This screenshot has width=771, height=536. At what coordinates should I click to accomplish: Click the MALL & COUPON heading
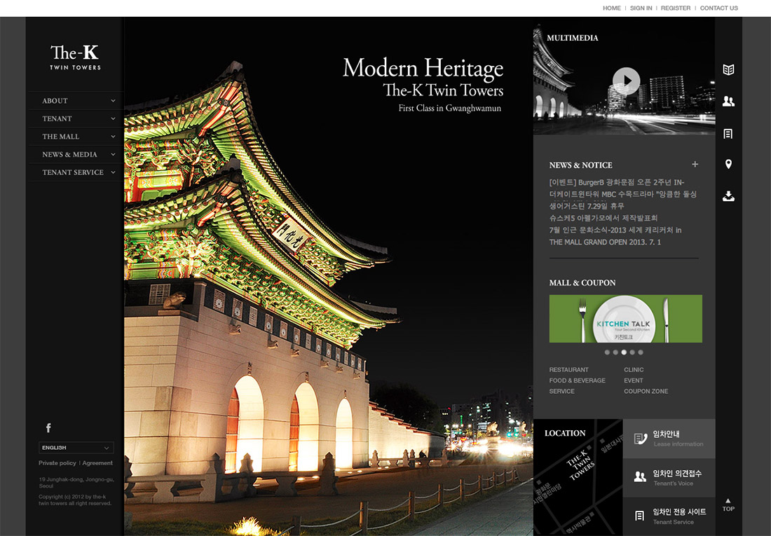tap(582, 283)
